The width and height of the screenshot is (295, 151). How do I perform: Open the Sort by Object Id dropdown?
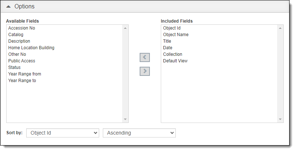(x=63, y=133)
